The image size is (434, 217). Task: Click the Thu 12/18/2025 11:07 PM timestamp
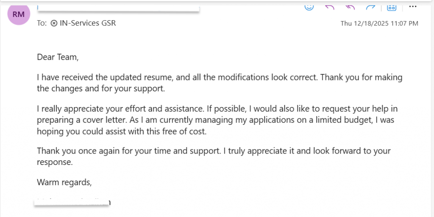379,24
